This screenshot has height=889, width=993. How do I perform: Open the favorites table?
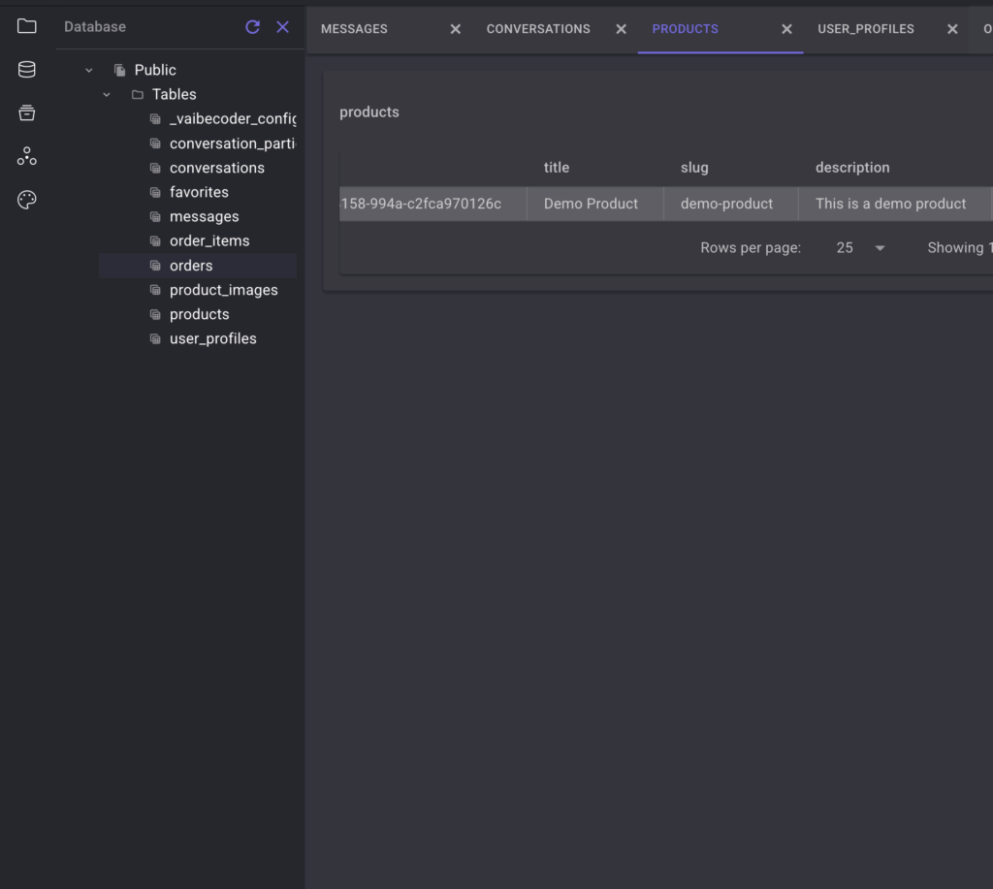[199, 192]
